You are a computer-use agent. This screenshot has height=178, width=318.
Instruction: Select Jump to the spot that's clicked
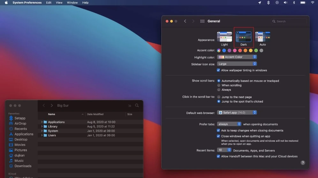click(x=219, y=101)
